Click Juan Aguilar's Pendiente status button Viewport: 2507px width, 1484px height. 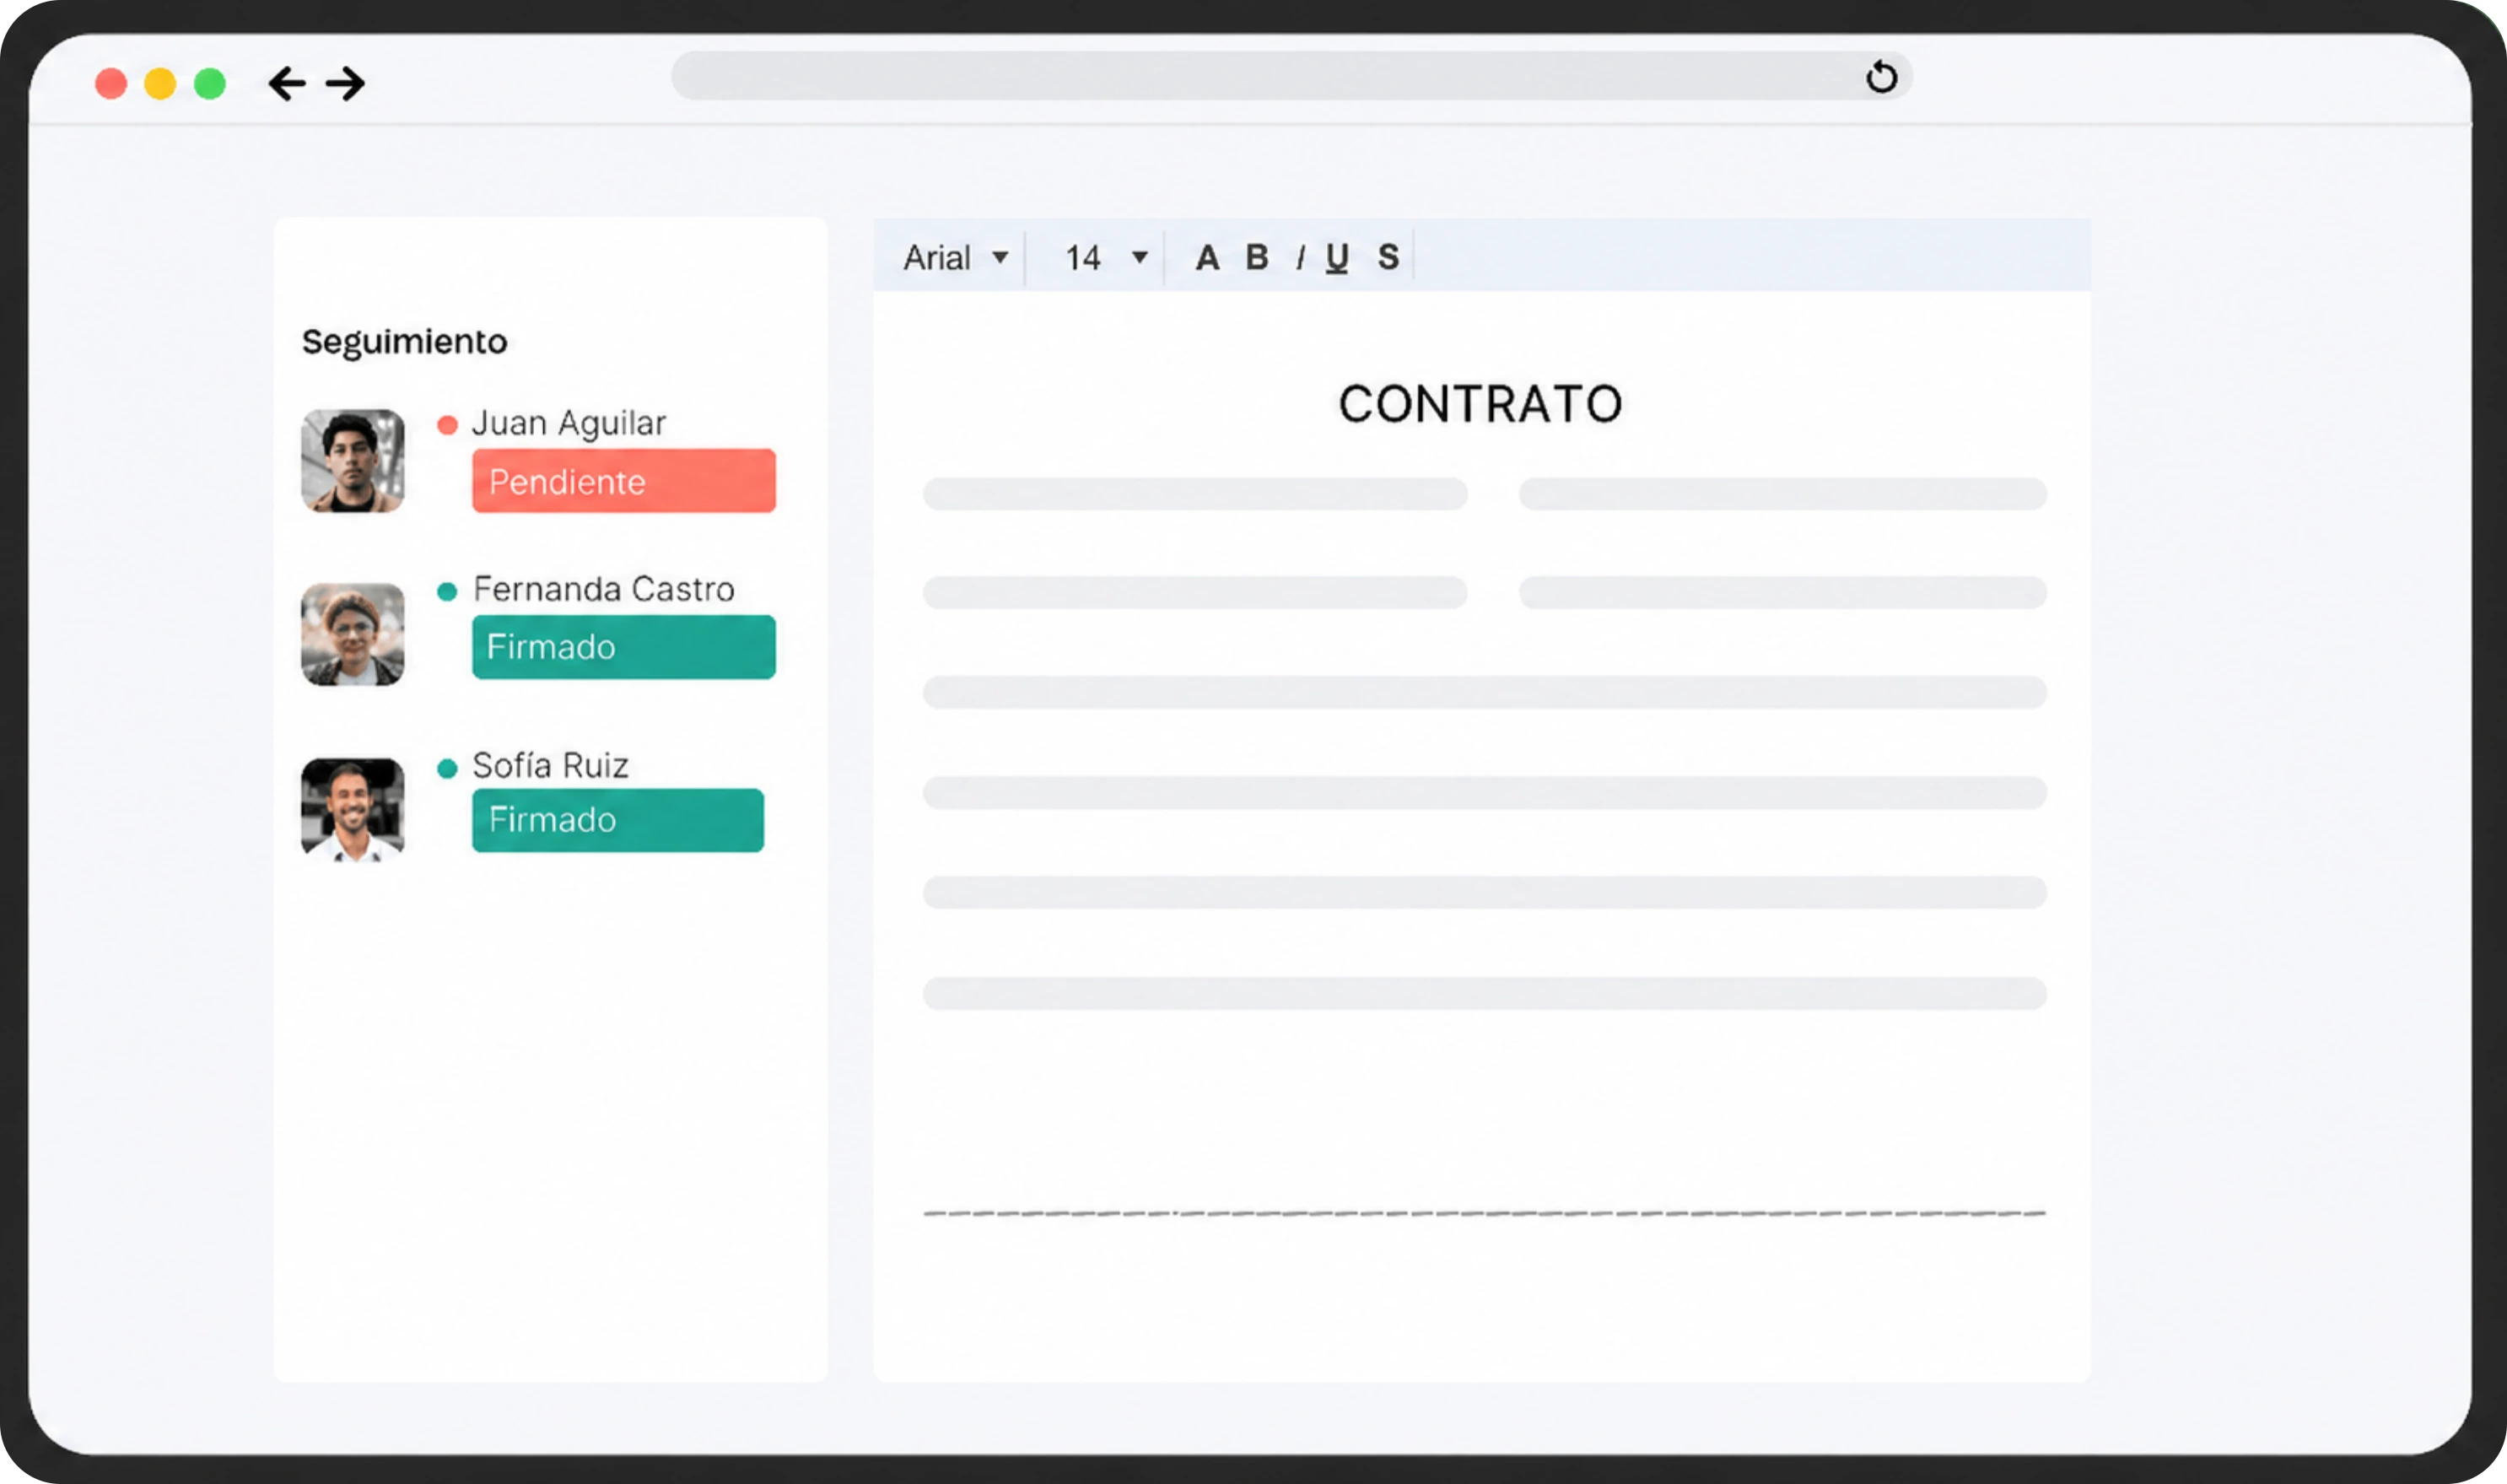(x=623, y=481)
